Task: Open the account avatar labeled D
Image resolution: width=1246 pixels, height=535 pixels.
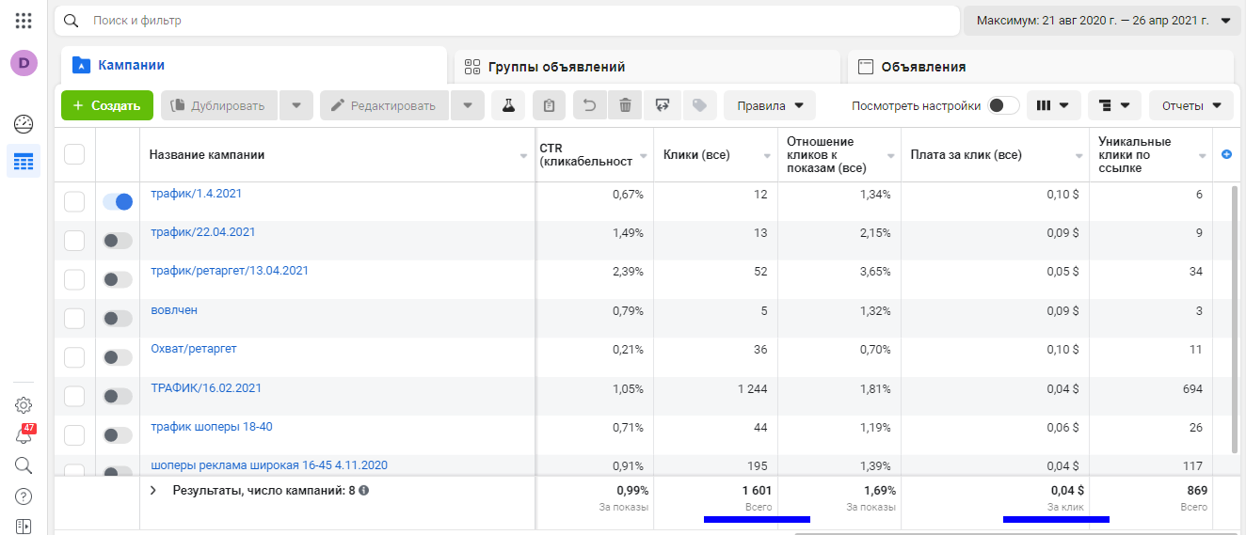Action: pos(24,63)
